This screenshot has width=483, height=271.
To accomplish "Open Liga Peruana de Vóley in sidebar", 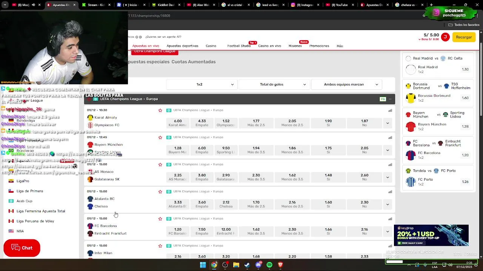I will (35, 221).
